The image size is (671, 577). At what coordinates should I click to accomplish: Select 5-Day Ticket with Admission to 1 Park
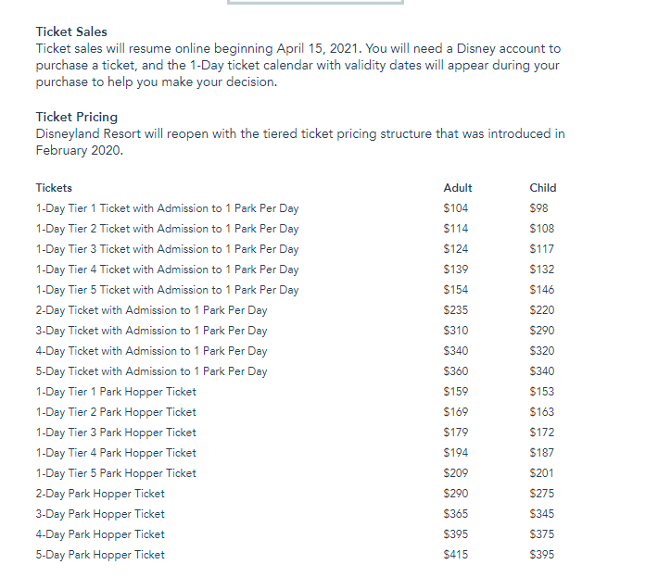[151, 371]
